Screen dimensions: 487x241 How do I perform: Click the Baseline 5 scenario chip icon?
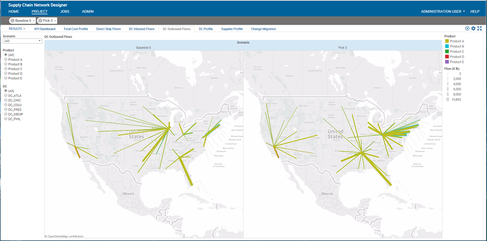click(x=12, y=20)
